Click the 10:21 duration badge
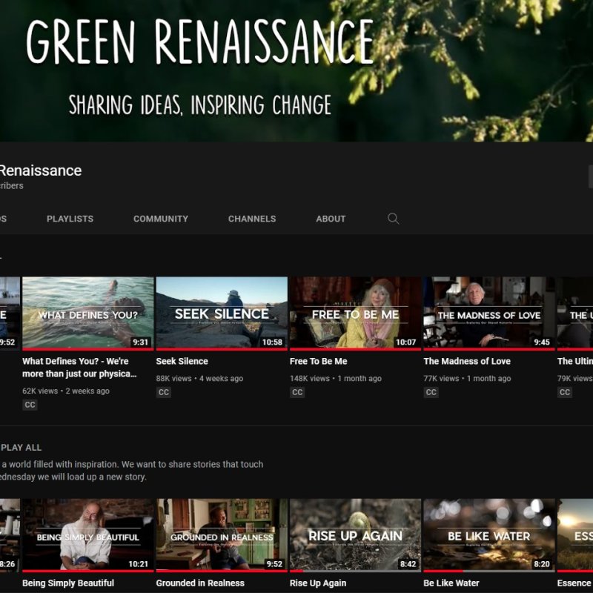Viewport: 593px width, 593px height. click(x=139, y=564)
